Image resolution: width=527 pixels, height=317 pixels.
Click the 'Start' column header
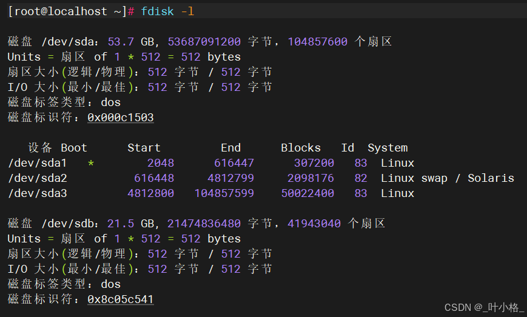[144, 148]
